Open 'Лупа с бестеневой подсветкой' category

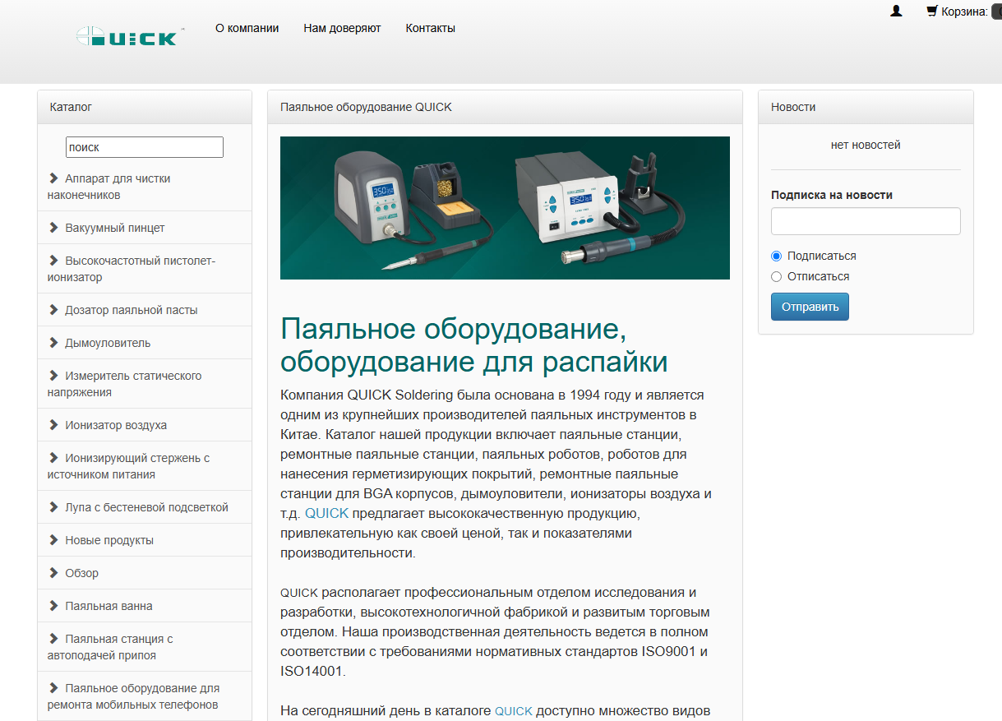tap(146, 507)
